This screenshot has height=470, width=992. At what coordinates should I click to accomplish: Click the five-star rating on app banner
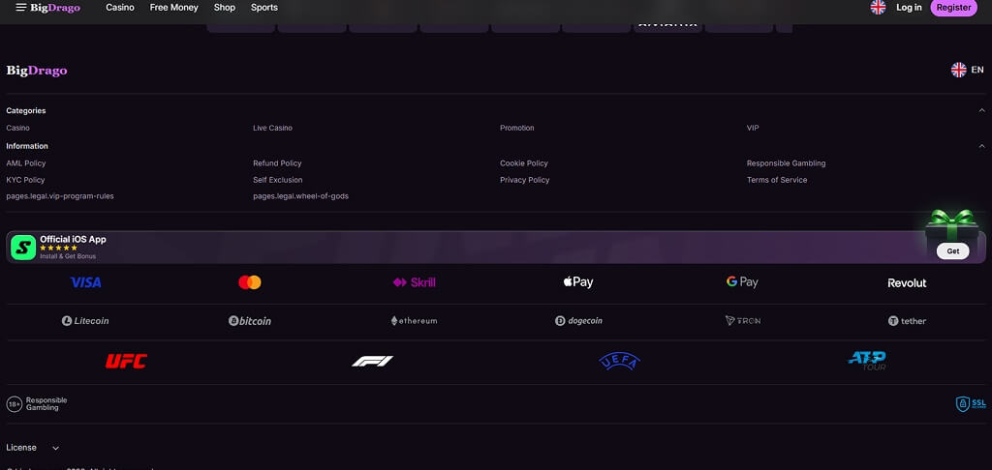coord(58,249)
